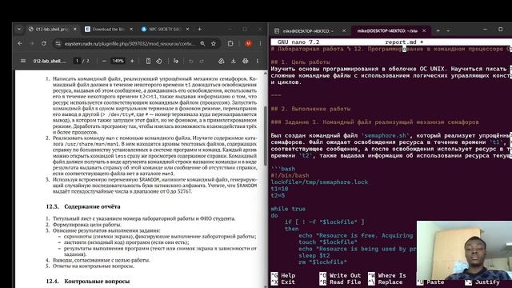
Task: View site information icon in address bar
Action: 58,43
